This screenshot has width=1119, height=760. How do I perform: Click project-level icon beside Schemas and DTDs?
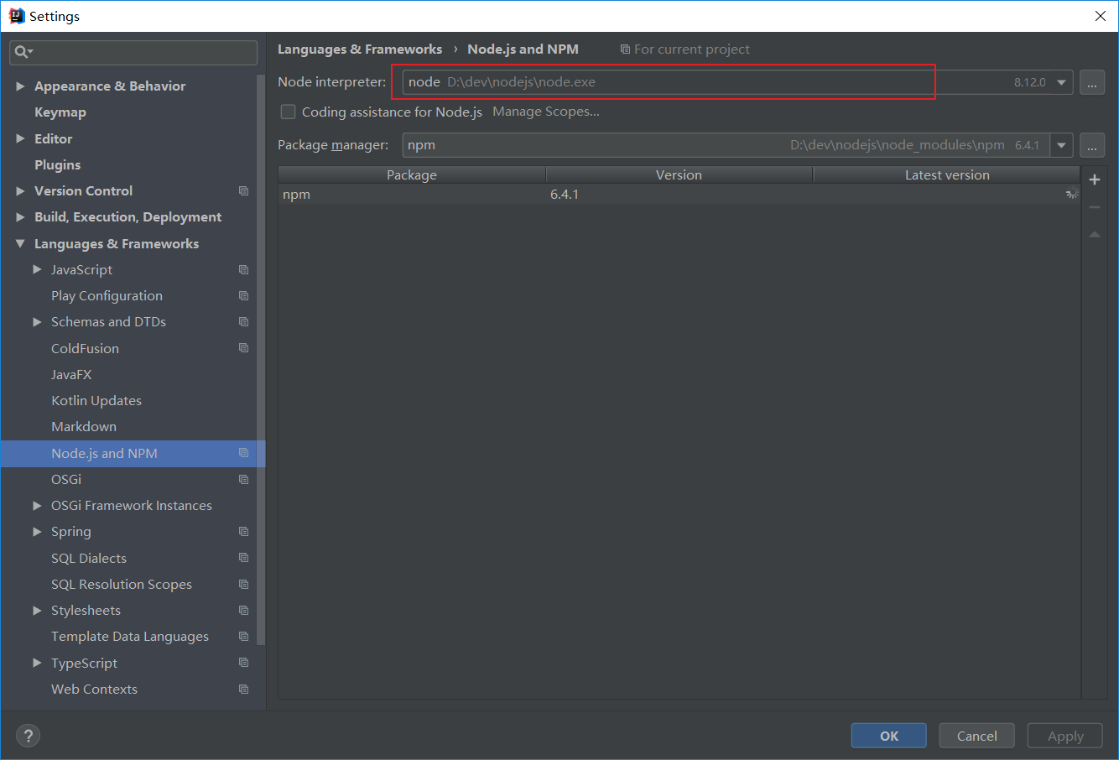click(243, 322)
